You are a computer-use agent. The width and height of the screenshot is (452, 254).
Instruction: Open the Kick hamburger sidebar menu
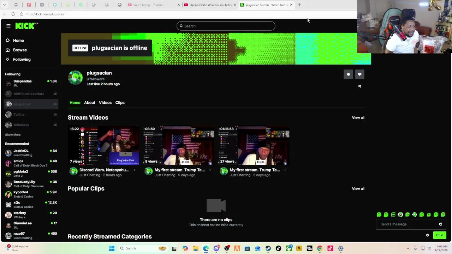8,26
